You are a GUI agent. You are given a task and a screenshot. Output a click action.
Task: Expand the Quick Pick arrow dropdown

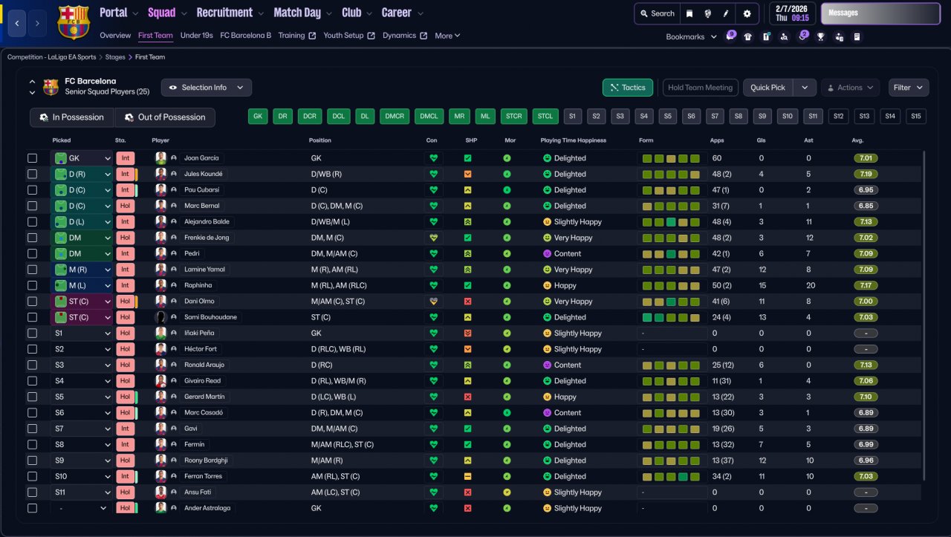tap(805, 88)
